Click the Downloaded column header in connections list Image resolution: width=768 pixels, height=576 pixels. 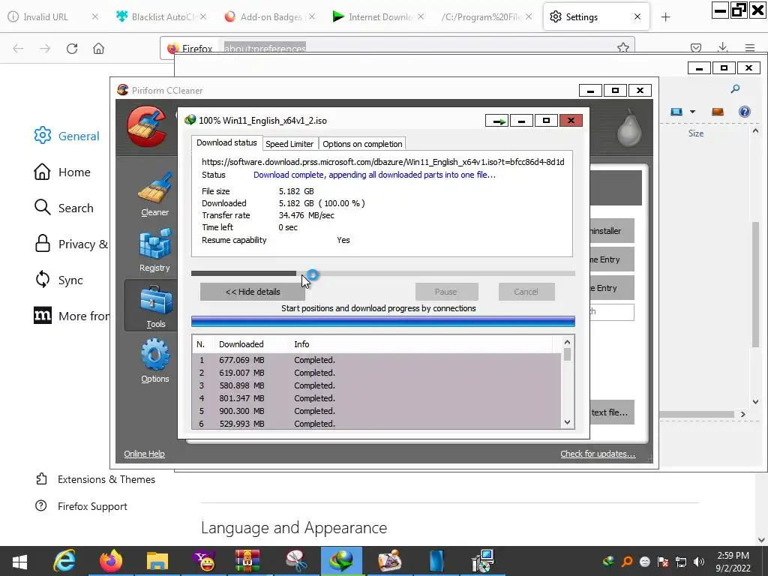coord(241,344)
